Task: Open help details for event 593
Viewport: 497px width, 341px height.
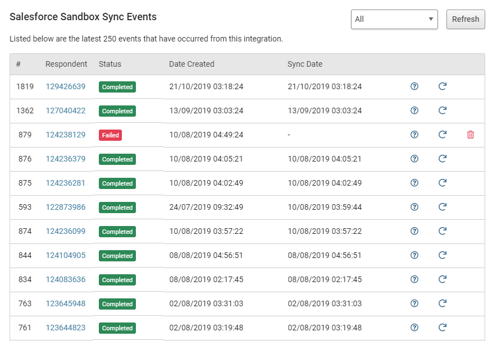Action: click(414, 207)
